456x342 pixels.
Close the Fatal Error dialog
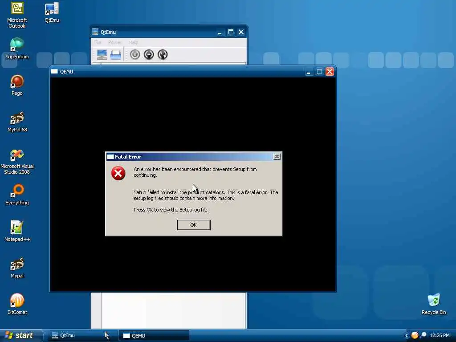(277, 156)
